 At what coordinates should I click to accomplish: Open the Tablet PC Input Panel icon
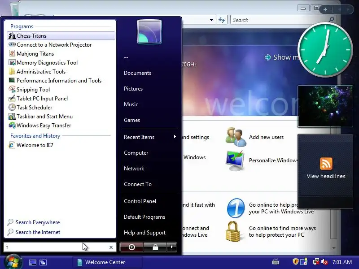12,98
